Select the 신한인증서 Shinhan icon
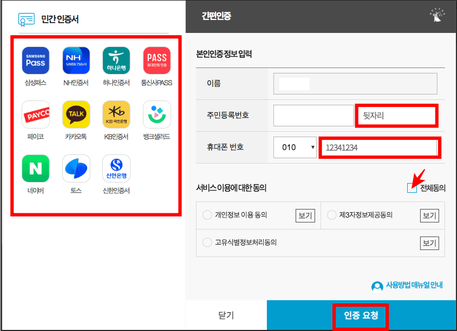The height and width of the screenshot is (331, 457). 116,168
